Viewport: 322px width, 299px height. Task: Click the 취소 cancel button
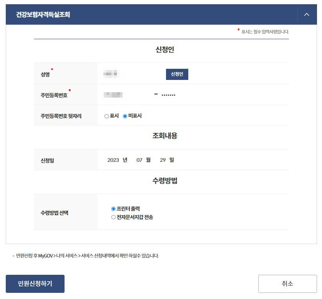pos(287,284)
